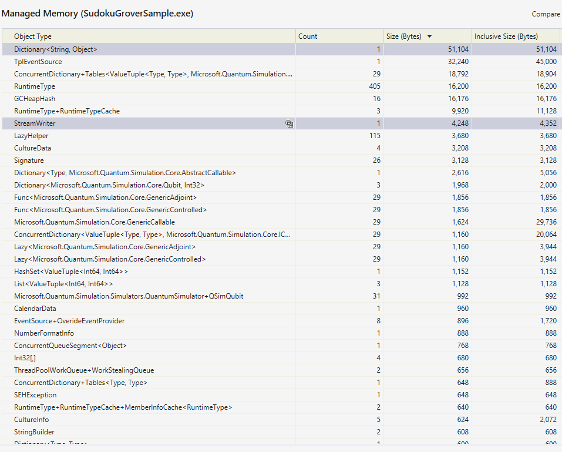
Task: Sort by the Object Type column header
Action: tap(149, 36)
